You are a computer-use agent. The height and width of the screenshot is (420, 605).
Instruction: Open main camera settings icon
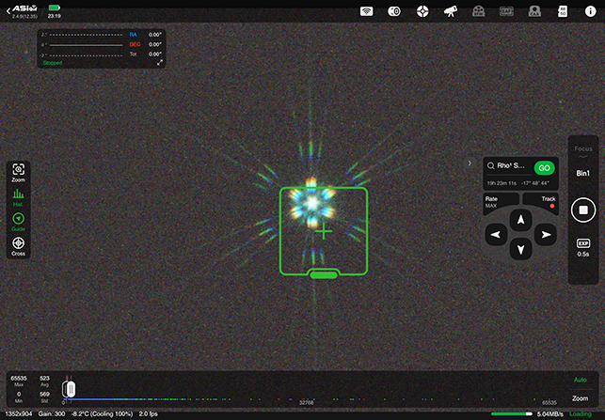[x=395, y=11]
